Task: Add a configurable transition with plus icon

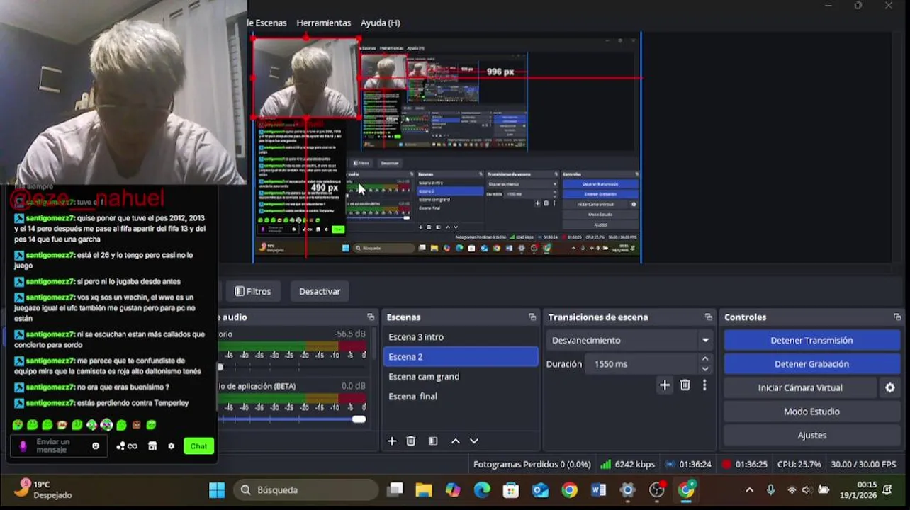Action: [664, 385]
